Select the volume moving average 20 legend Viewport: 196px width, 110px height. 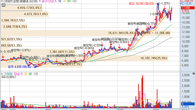pyautogui.click(x=25, y=74)
